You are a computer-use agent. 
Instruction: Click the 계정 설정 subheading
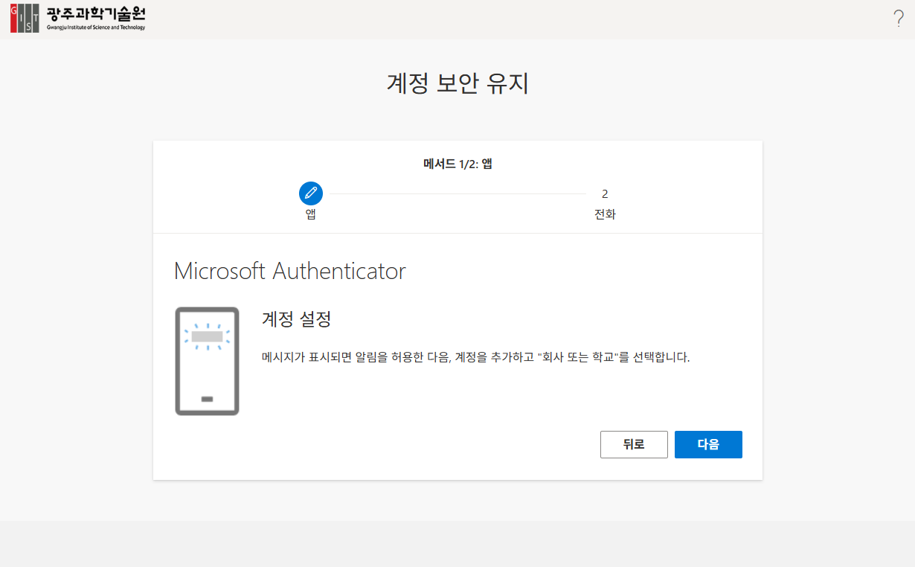pyautogui.click(x=296, y=319)
